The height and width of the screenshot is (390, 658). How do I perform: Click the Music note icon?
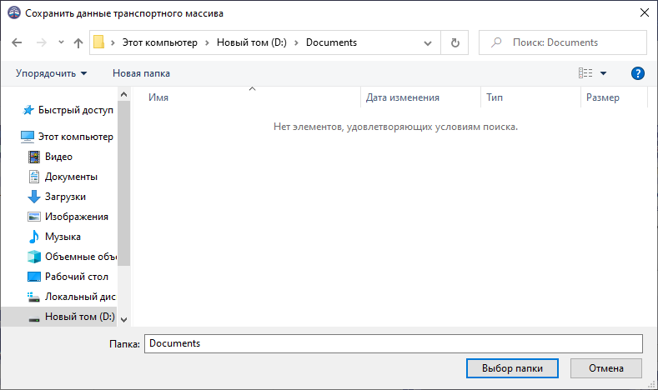[x=34, y=237]
